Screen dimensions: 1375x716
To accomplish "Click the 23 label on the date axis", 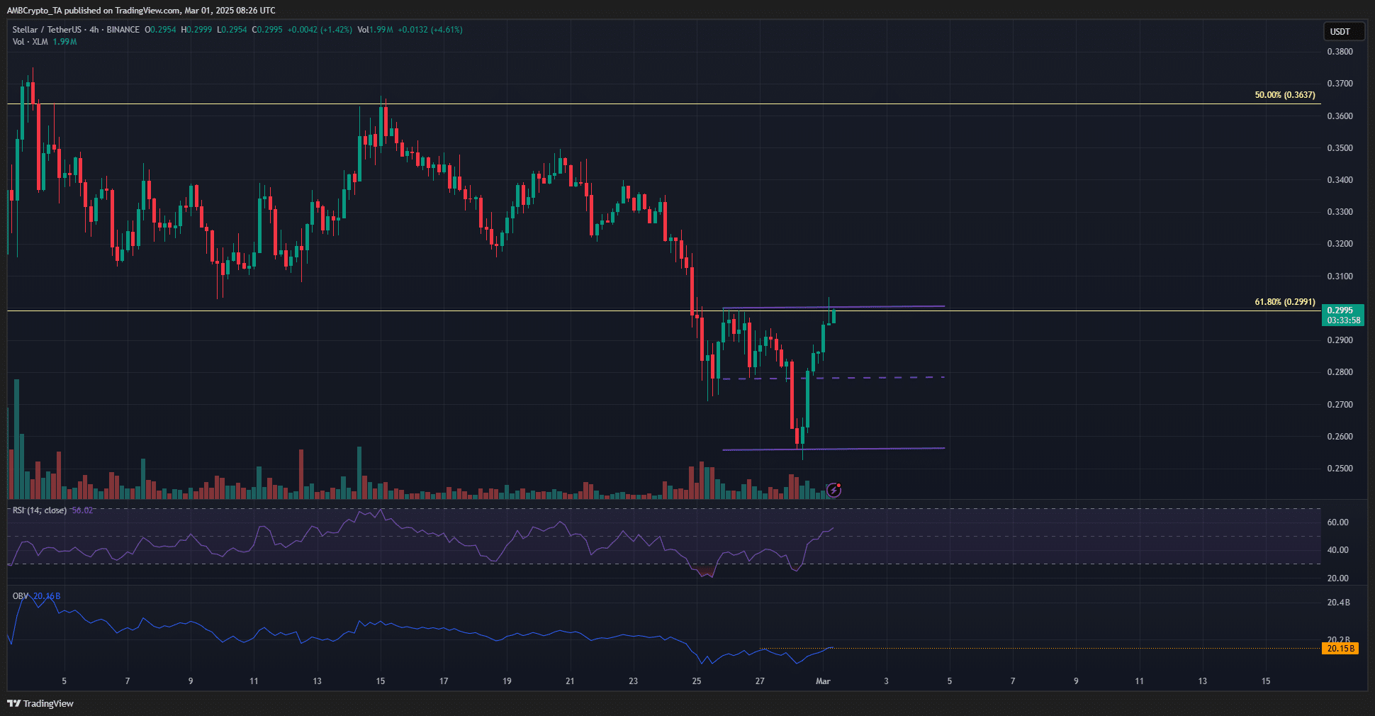I will click(x=633, y=681).
